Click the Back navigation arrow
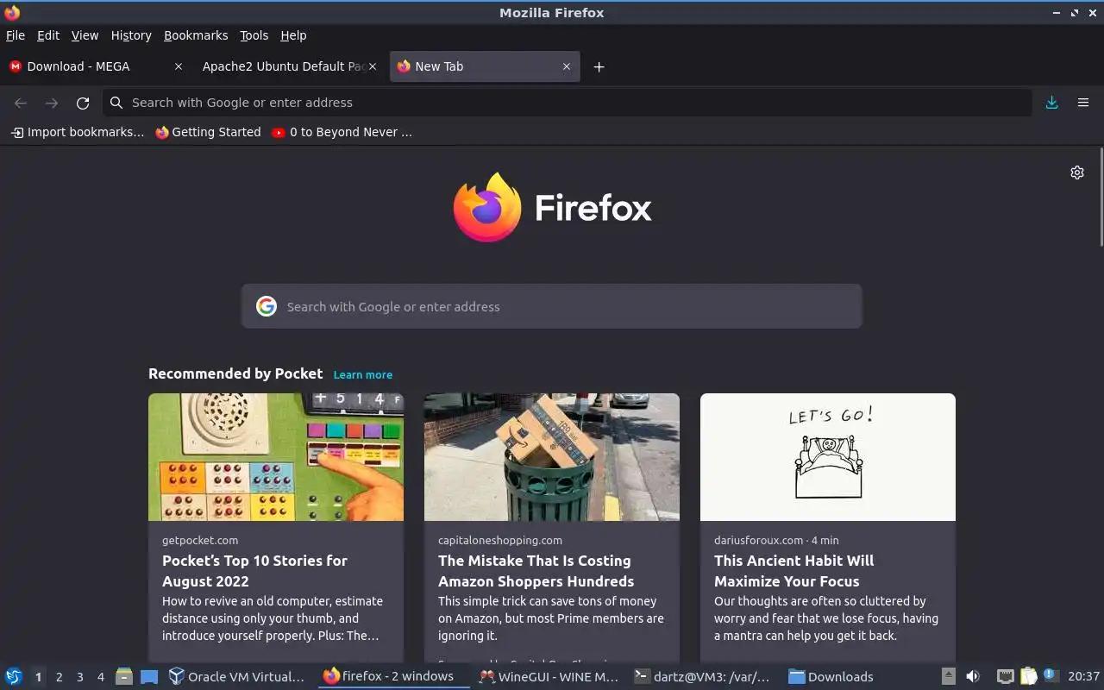 [x=21, y=103]
